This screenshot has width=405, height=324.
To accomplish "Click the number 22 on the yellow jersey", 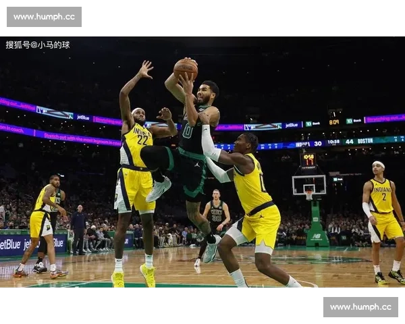I will tap(142, 140).
